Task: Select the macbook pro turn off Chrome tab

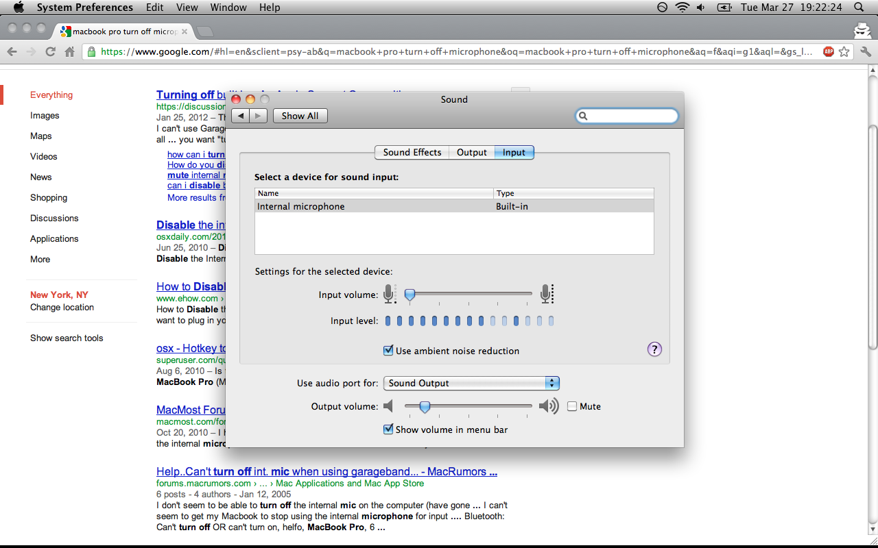Action: 123,32
